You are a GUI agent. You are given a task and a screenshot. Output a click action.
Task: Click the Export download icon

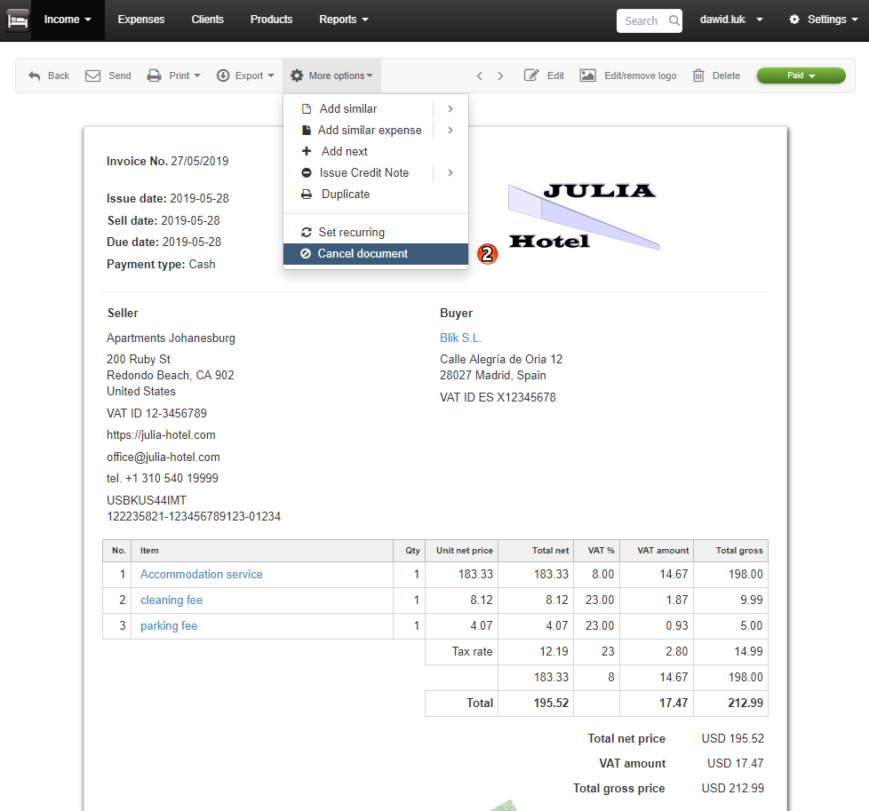[x=223, y=76]
